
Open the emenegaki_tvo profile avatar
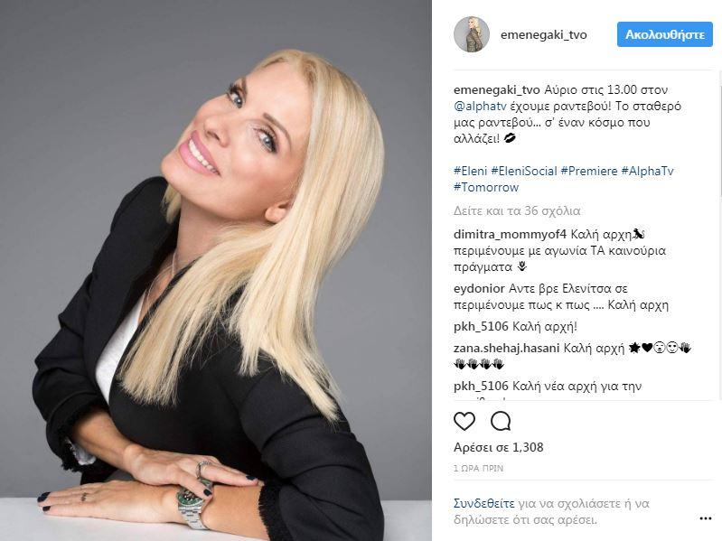pos(472,34)
